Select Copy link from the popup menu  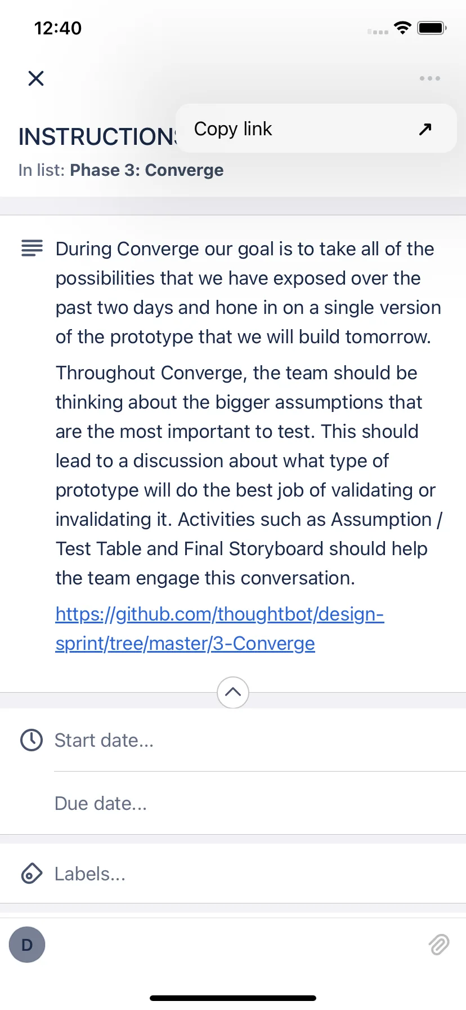pos(316,129)
